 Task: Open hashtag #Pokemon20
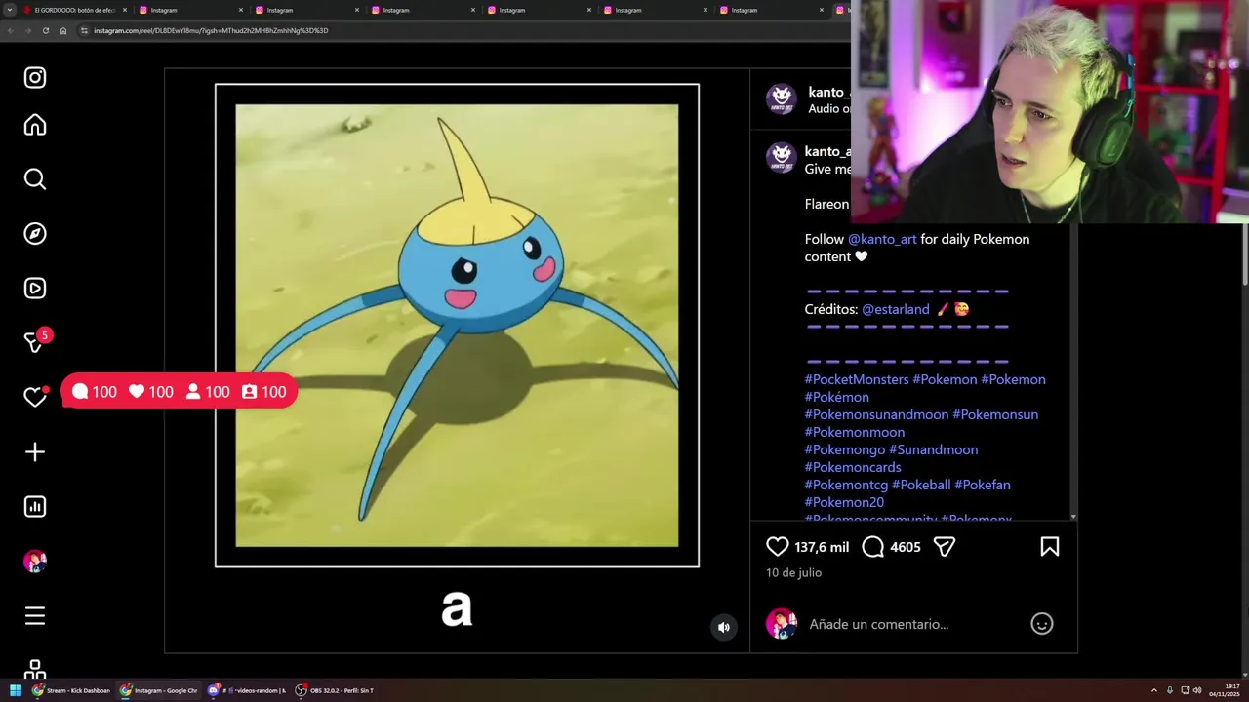(844, 502)
